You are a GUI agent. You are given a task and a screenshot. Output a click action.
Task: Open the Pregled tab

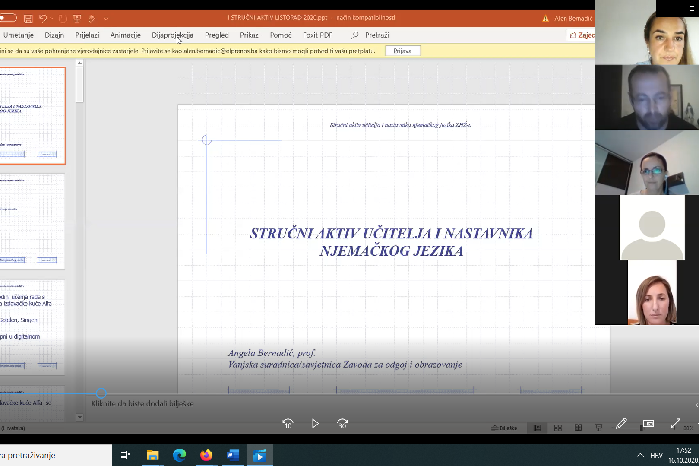tap(217, 35)
